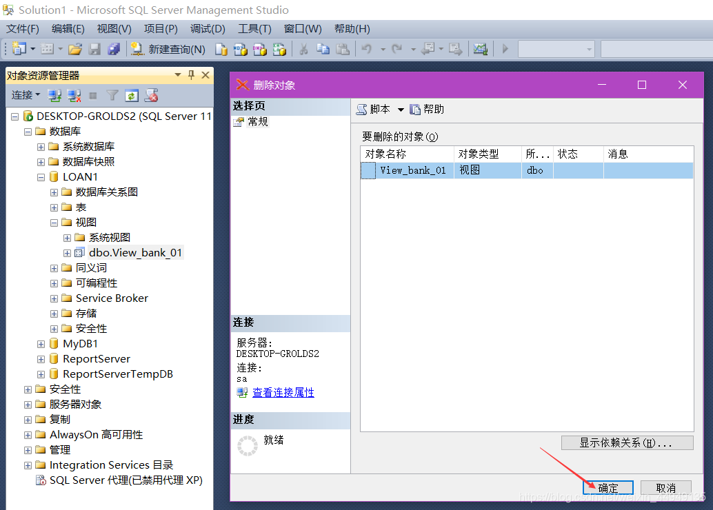
Task: Click the Redo arrow icon
Action: tap(397, 49)
